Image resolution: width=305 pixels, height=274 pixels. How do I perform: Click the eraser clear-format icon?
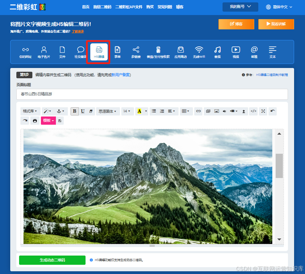91,111
